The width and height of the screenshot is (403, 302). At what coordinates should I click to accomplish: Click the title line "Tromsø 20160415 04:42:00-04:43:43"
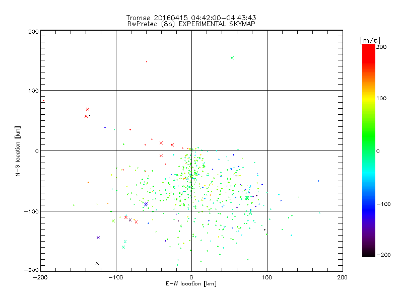[x=191, y=18]
